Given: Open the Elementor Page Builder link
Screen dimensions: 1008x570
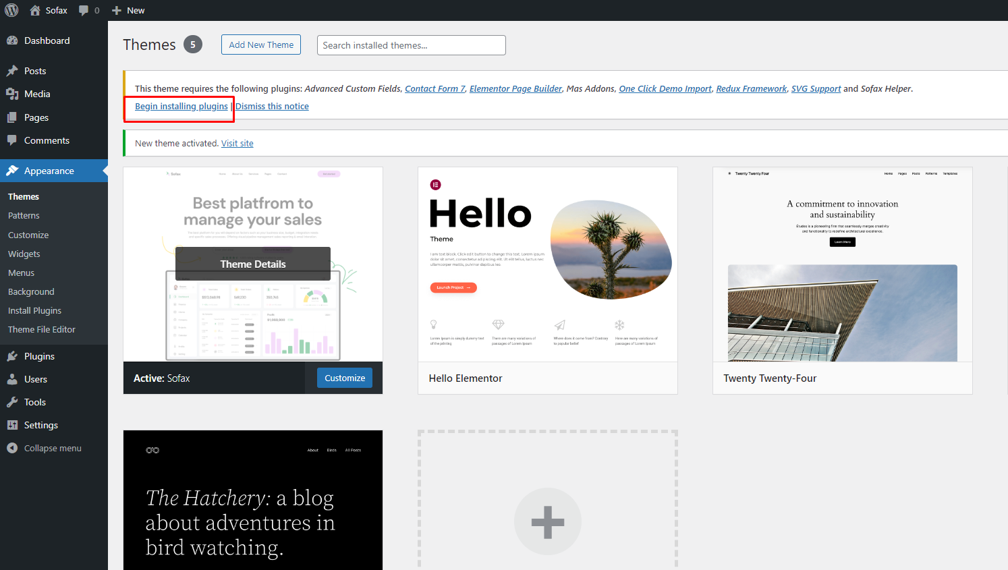Looking at the screenshot, I should coord(515,88).
